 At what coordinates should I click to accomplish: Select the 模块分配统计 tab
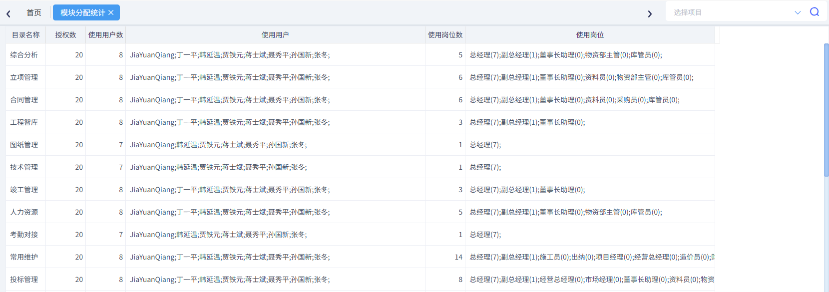[x=82, y=12]
